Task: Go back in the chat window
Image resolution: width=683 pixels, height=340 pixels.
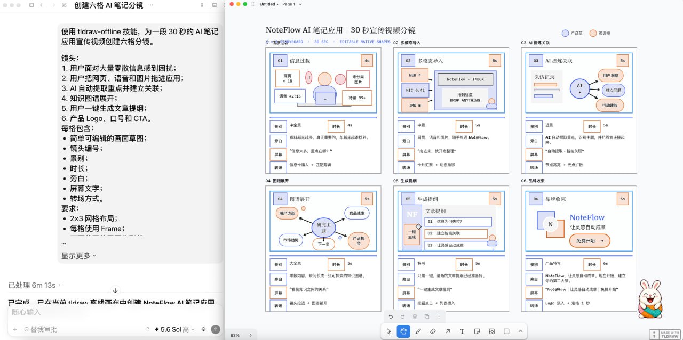Action: pyautogui.click(x=42, y=5)
